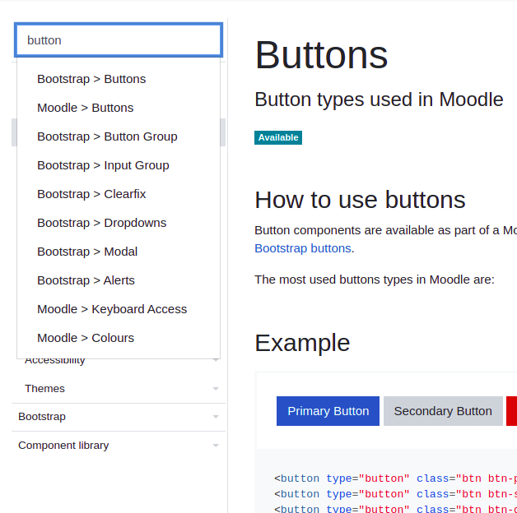Click the red danger button example
The image size is (517, 513).
(512, 411)
